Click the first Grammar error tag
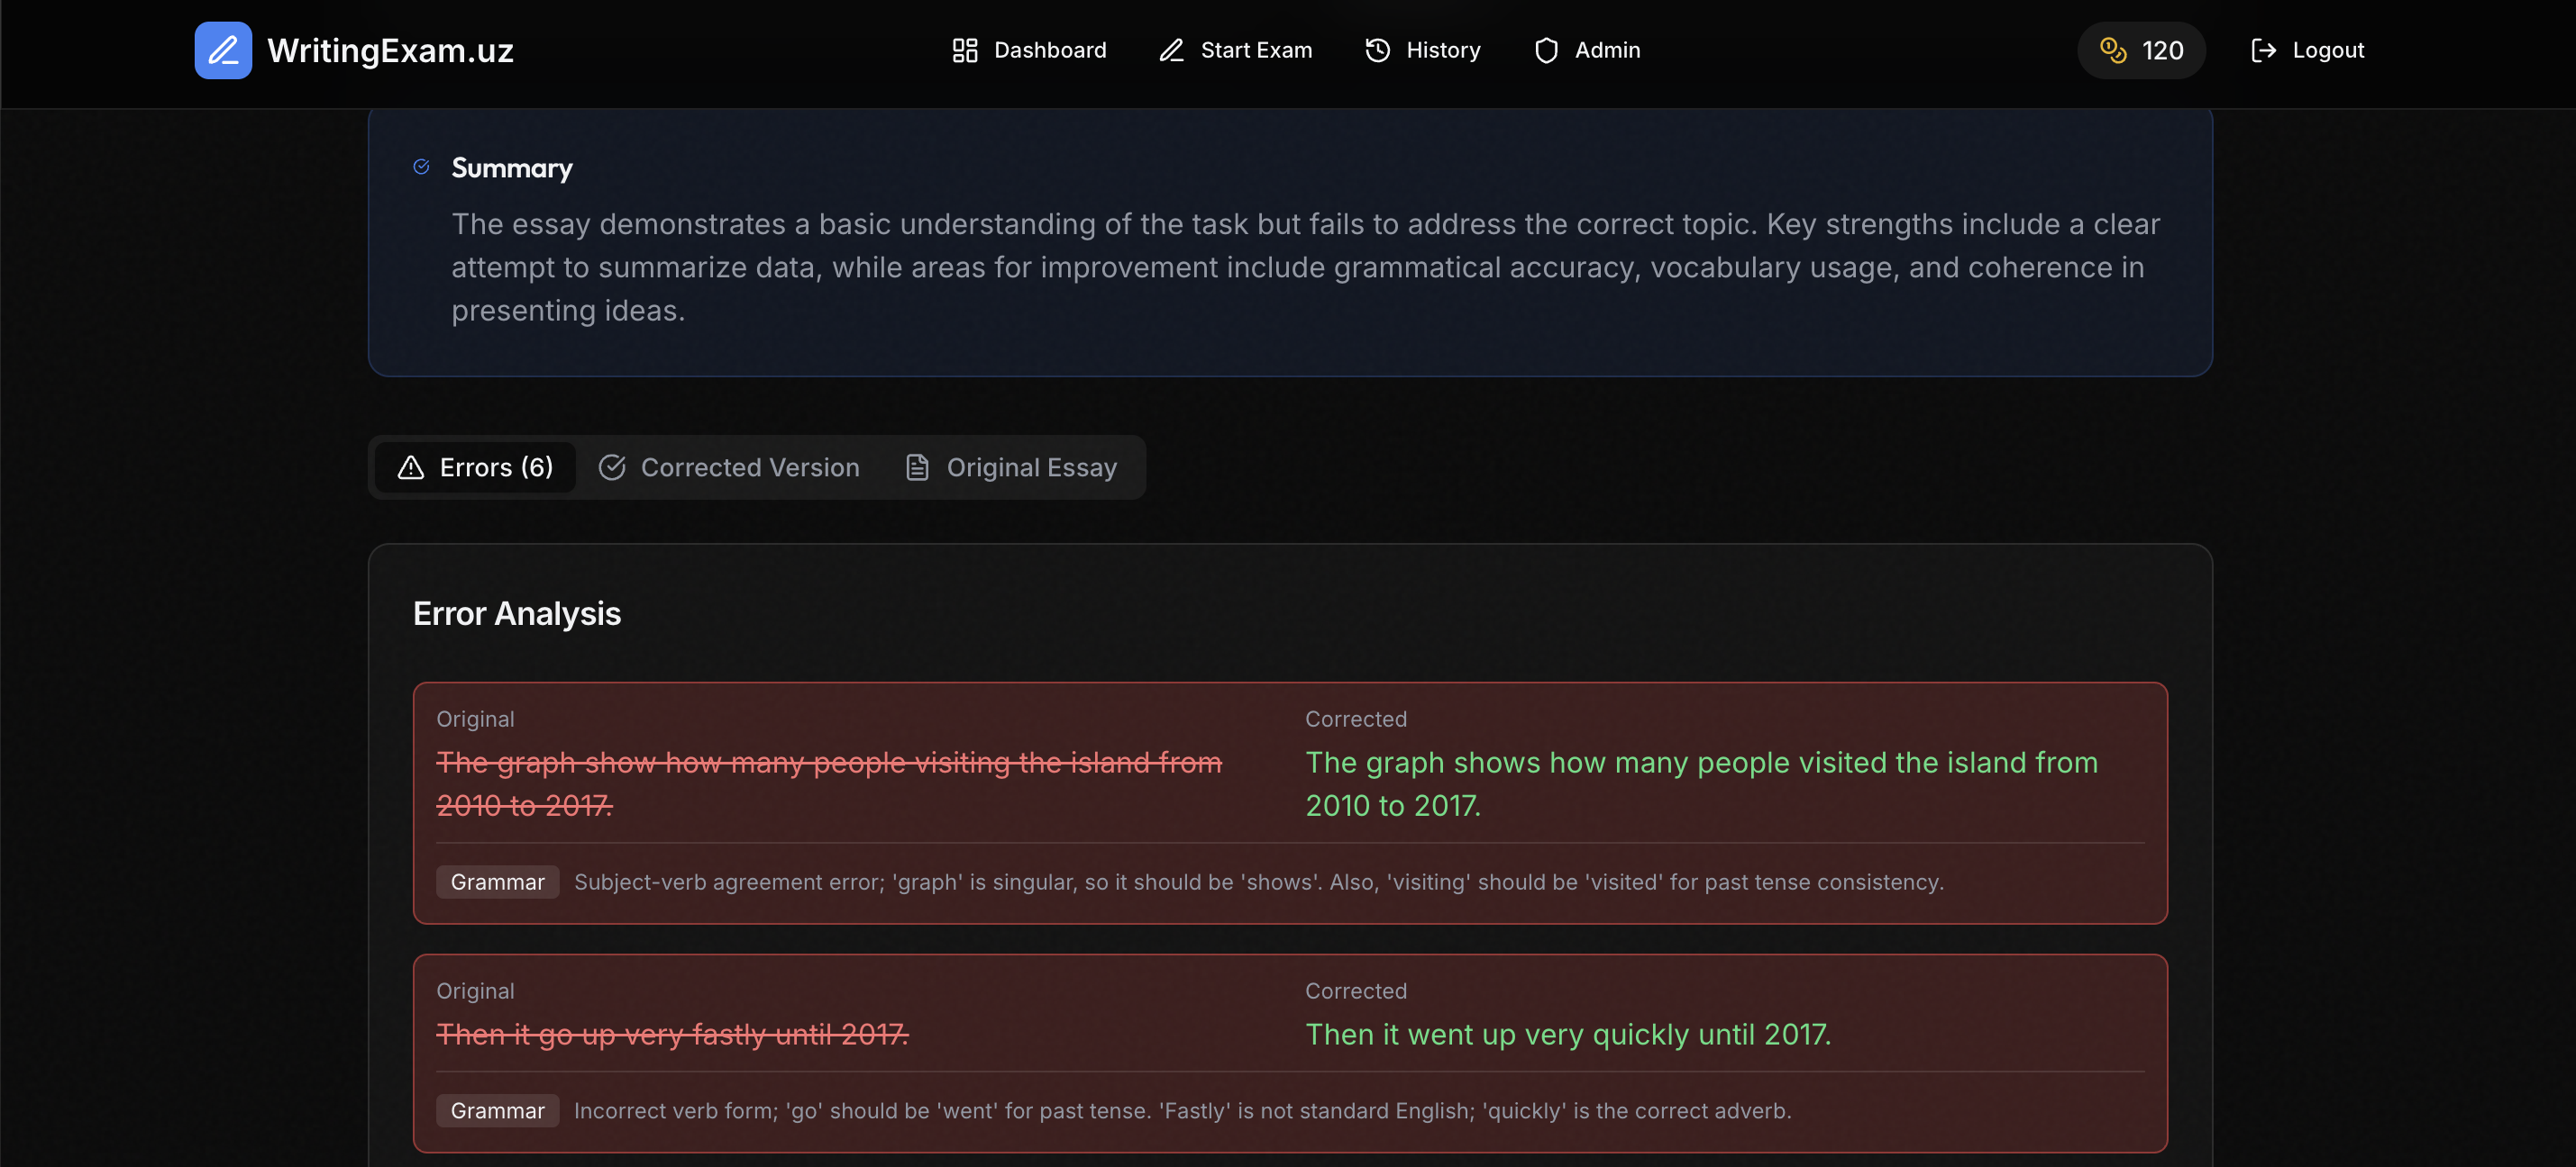The image size is (2576, 1167). click(x=497, y=882)
